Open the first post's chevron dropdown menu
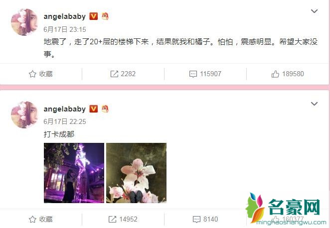 pyautogui.click(x=314, y=11)
